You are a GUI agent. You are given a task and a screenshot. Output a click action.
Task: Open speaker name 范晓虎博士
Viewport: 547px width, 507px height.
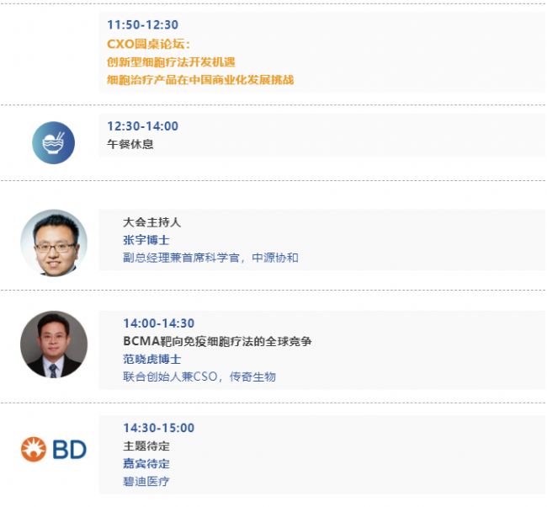pos(151,359)
